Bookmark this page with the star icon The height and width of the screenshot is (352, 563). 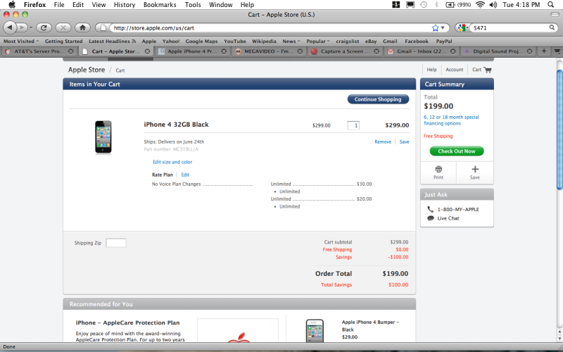tap(435, 27)
